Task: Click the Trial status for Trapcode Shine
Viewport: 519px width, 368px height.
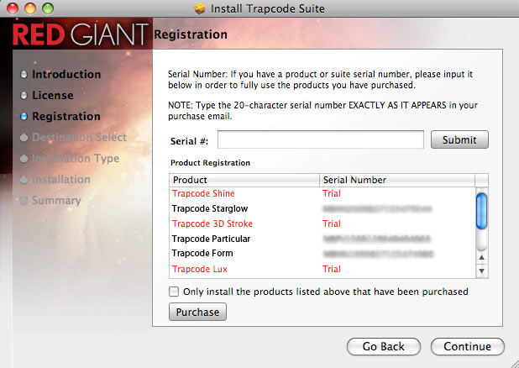Action: point(332,193)
